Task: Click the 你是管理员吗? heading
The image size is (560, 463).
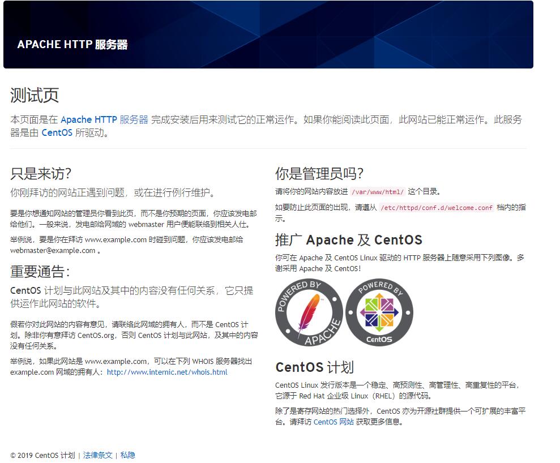Action: click(x=319, y=174)
